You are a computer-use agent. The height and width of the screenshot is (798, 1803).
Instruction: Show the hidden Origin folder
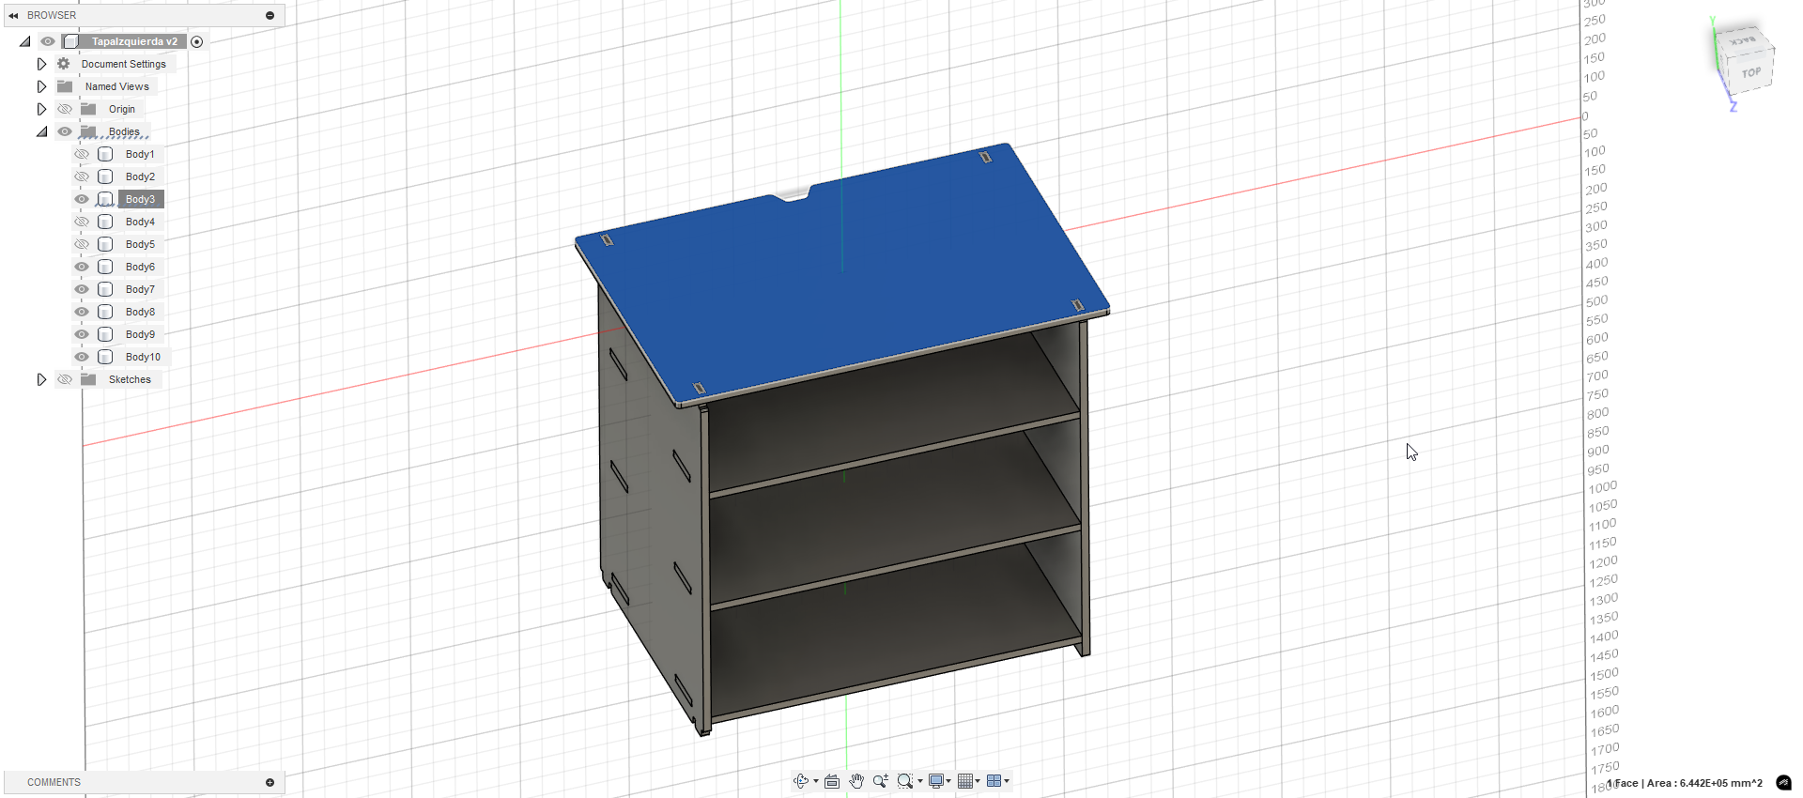(65, 109)
